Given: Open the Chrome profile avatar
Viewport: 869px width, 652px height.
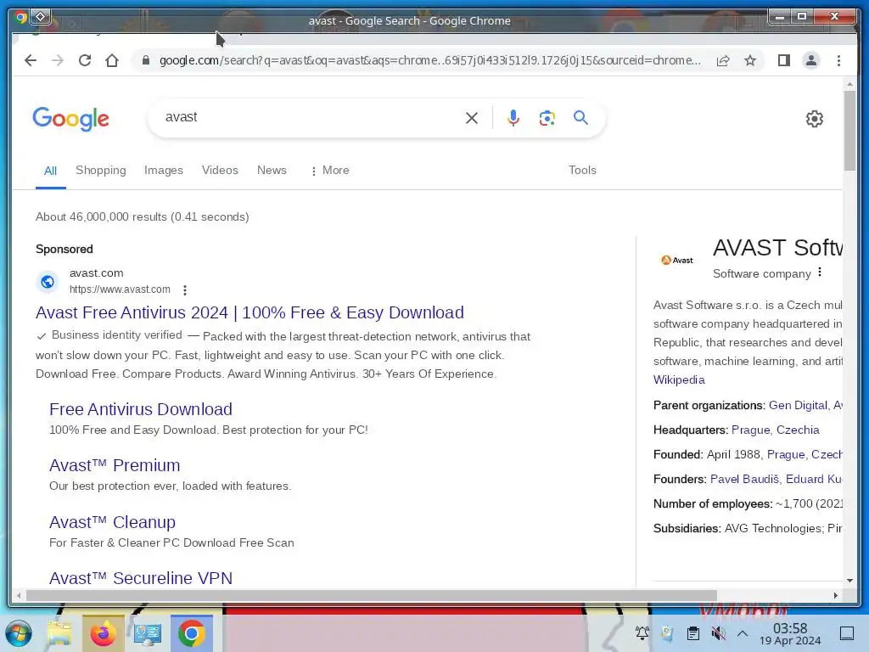Looking at the screenshot, I should [810, 60].
